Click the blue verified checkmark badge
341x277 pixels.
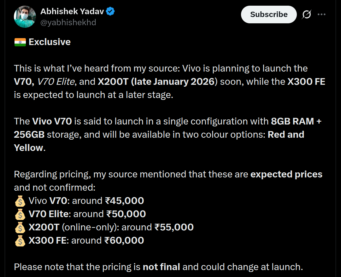click(x=110, y=11)
